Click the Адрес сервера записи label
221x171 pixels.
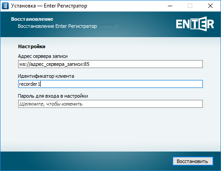43,56
